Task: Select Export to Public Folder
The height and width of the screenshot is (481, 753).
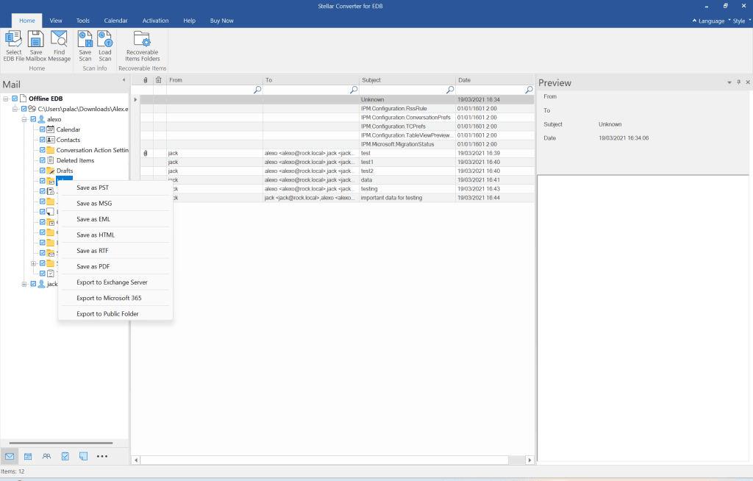Action: click(x=115, y=314)
